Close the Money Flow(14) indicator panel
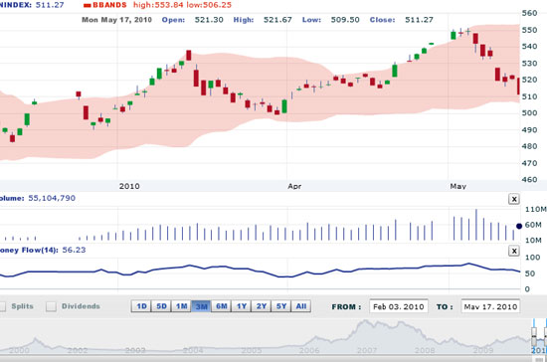547x362 pixels. pyautogui.click(x=514, y=251)
